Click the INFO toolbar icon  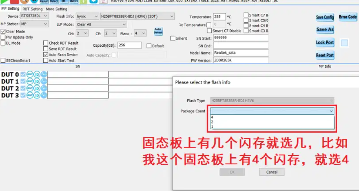click(74, 1)
